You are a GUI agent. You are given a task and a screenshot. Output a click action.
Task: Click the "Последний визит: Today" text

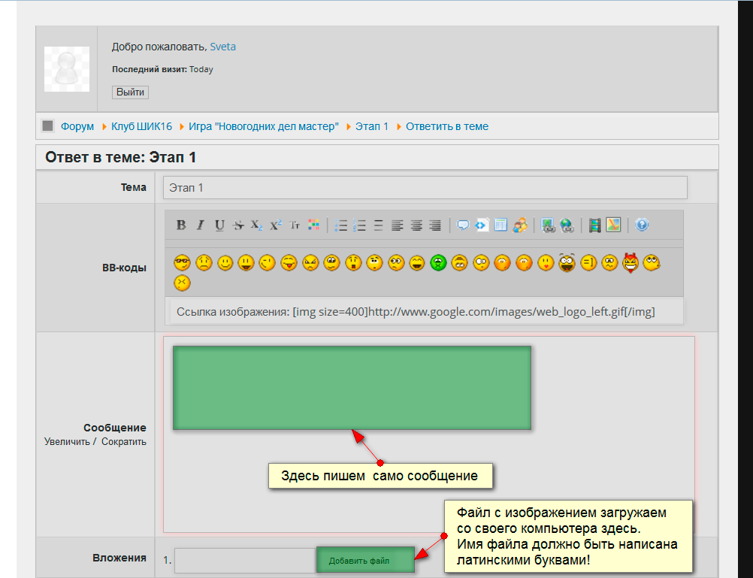(162, 69)
